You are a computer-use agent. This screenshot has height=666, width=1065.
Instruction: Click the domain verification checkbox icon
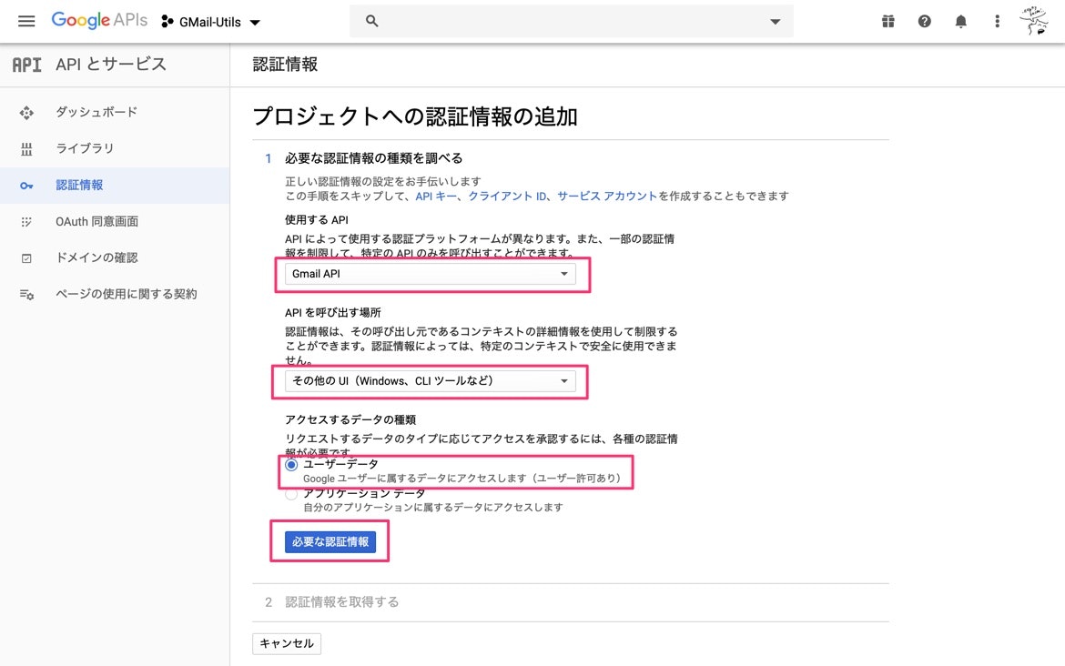(x=26, y=258)
